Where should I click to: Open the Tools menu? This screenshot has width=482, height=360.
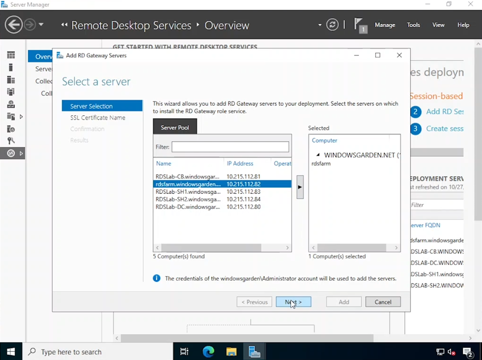pos(413,25)
